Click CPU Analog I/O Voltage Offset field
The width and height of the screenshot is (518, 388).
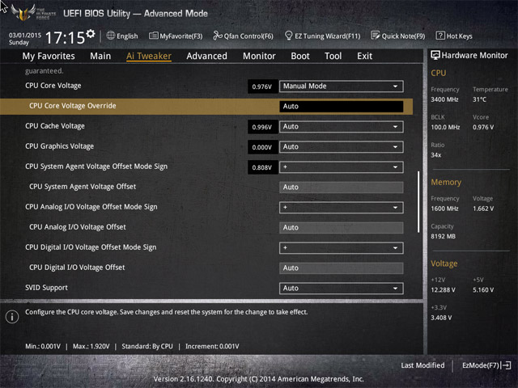(x=342, y=228)
